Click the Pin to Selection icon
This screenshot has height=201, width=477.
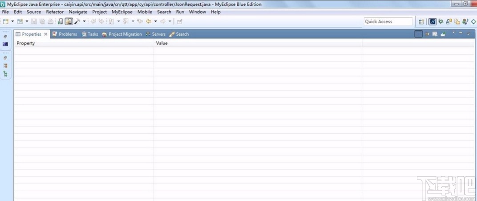point(443,34)
